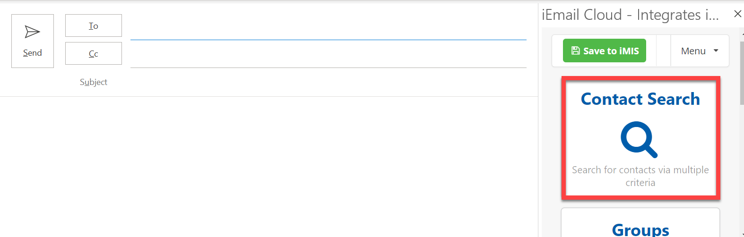Click the caret arrow beside Menu
This screenshot has width=744, height=237.
[716, 51]
